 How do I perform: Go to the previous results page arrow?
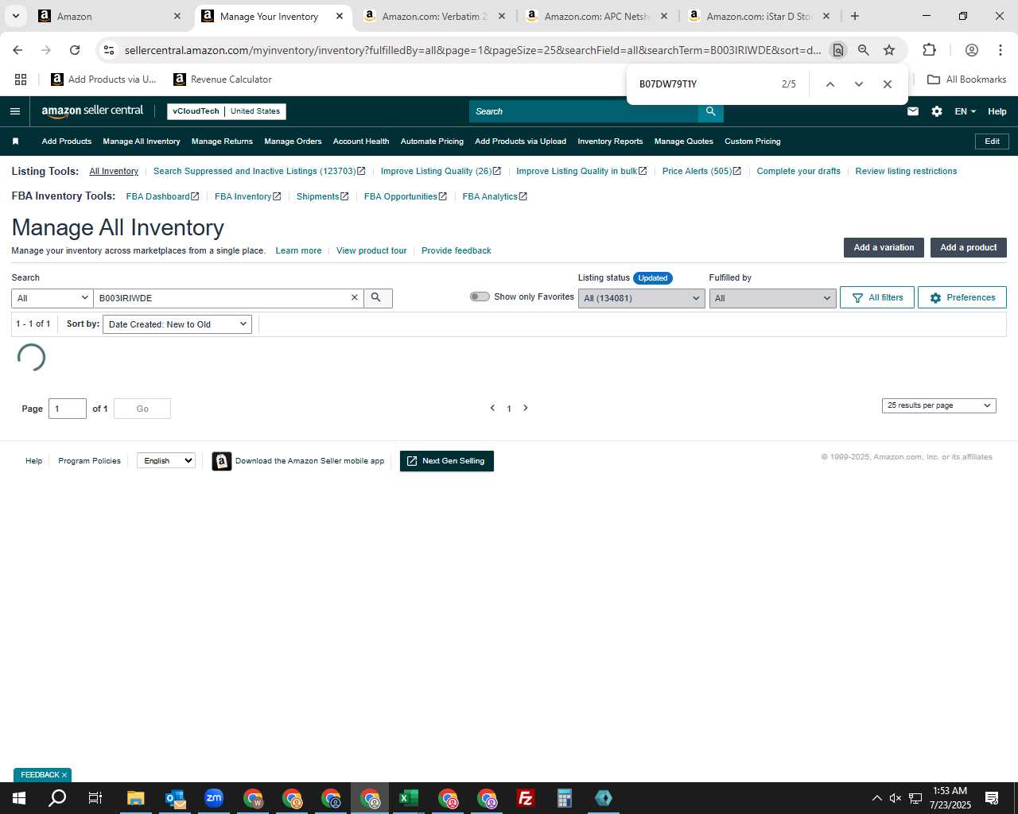[492, 408]
